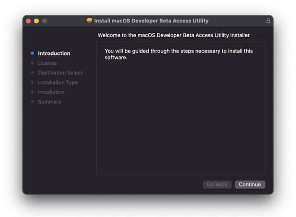This screenshot has height=217, width=296.
Task: Select the License step in the sidebar
Action: tap(47, 63)
